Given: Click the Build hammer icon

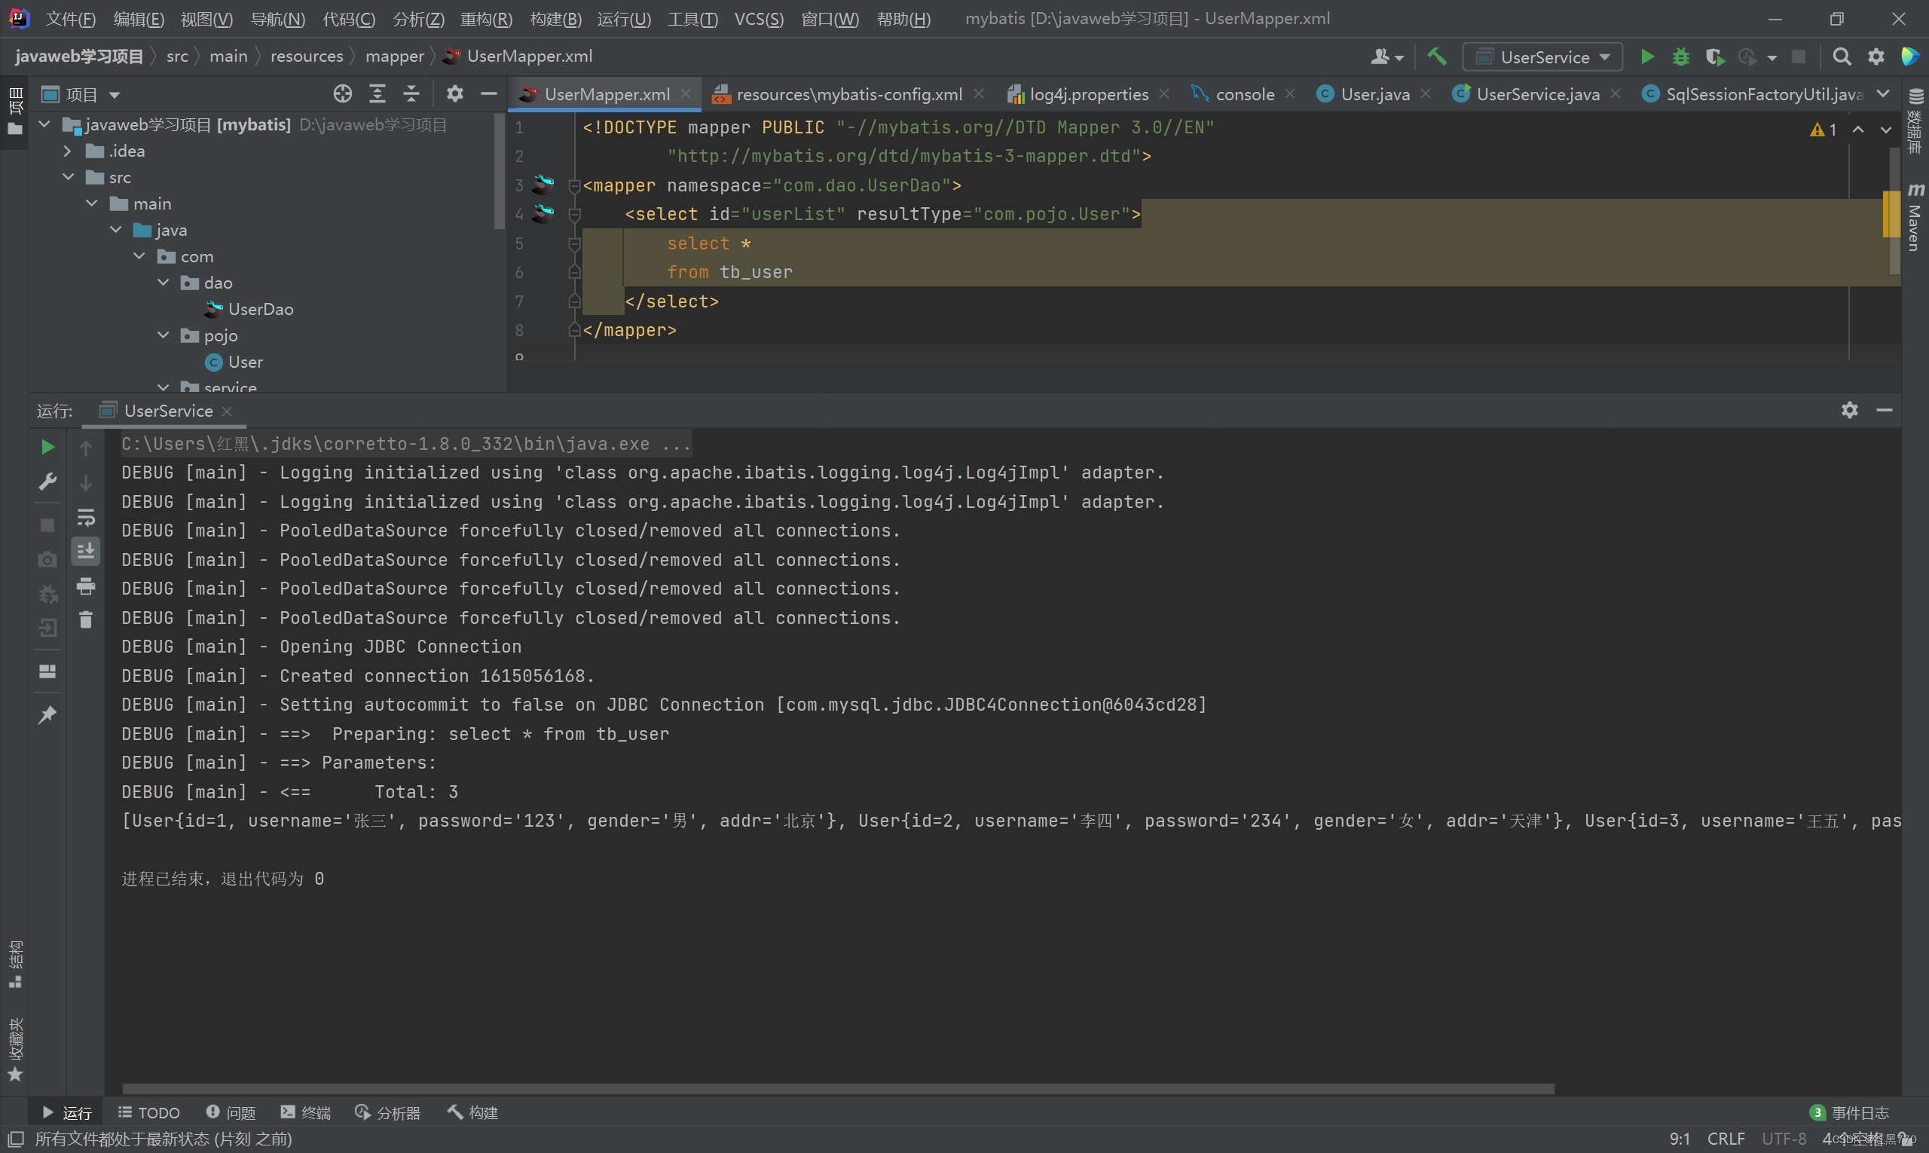Looking at the screenshot, I should tap(1436, 57).
